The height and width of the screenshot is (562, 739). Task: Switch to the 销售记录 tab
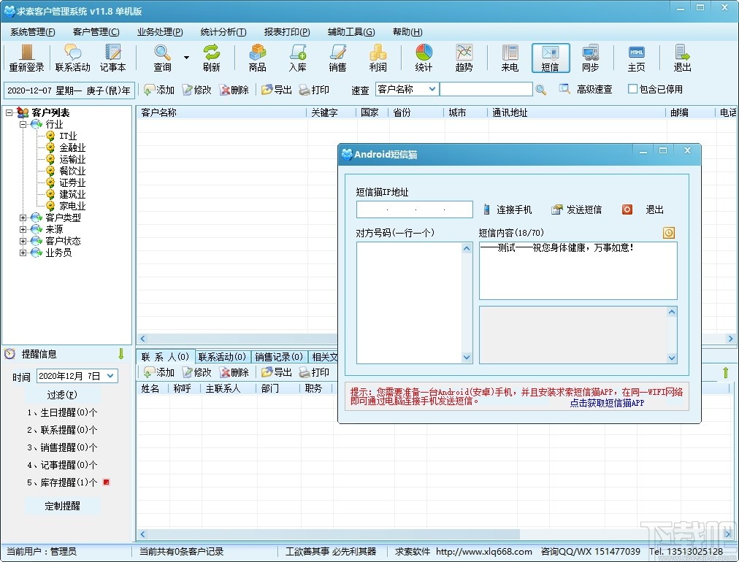(279, 357)
